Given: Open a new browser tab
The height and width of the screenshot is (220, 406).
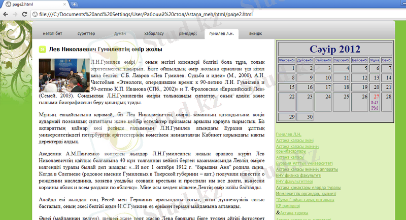Looking at the screenshot, I should click(75, 4).
